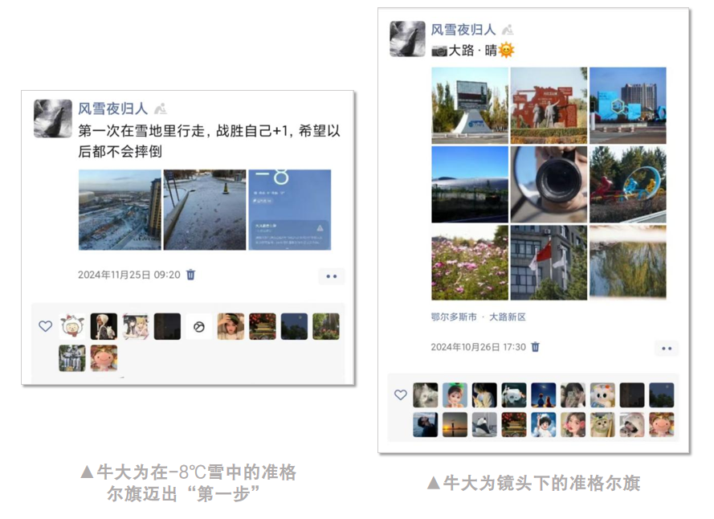
Task: View aerial snowy city photo
Action: 120,210
